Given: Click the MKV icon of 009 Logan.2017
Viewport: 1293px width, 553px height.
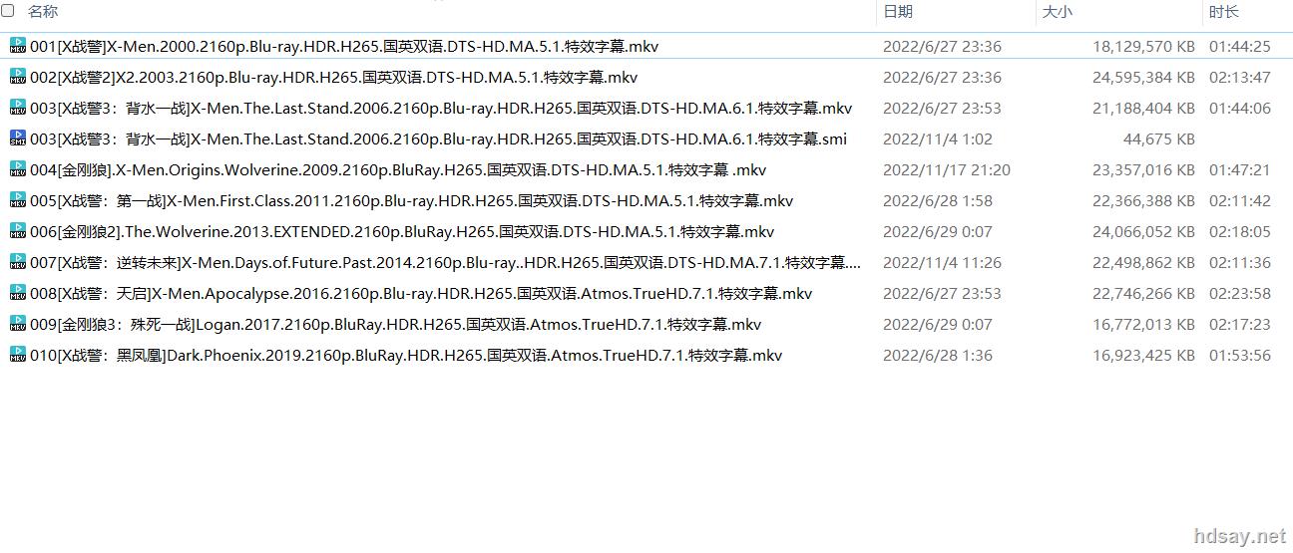Looking at the screenshot, I should pos(18,324).
